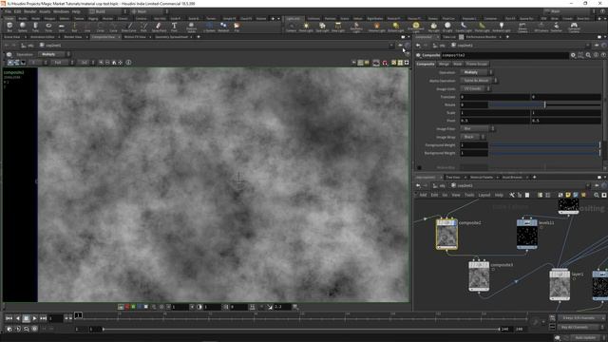Open the Merge parameter tab
Image resolution: width=608 pixels, height=342 pixels.
click(x=444, y=64)
